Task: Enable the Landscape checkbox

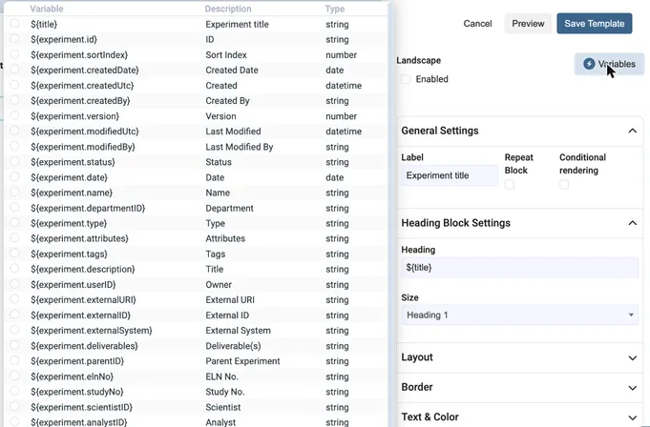Action: 406,79
